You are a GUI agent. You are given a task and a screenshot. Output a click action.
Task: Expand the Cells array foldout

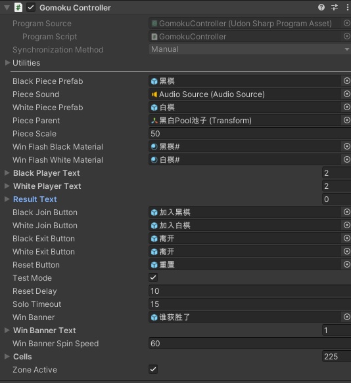7,356
